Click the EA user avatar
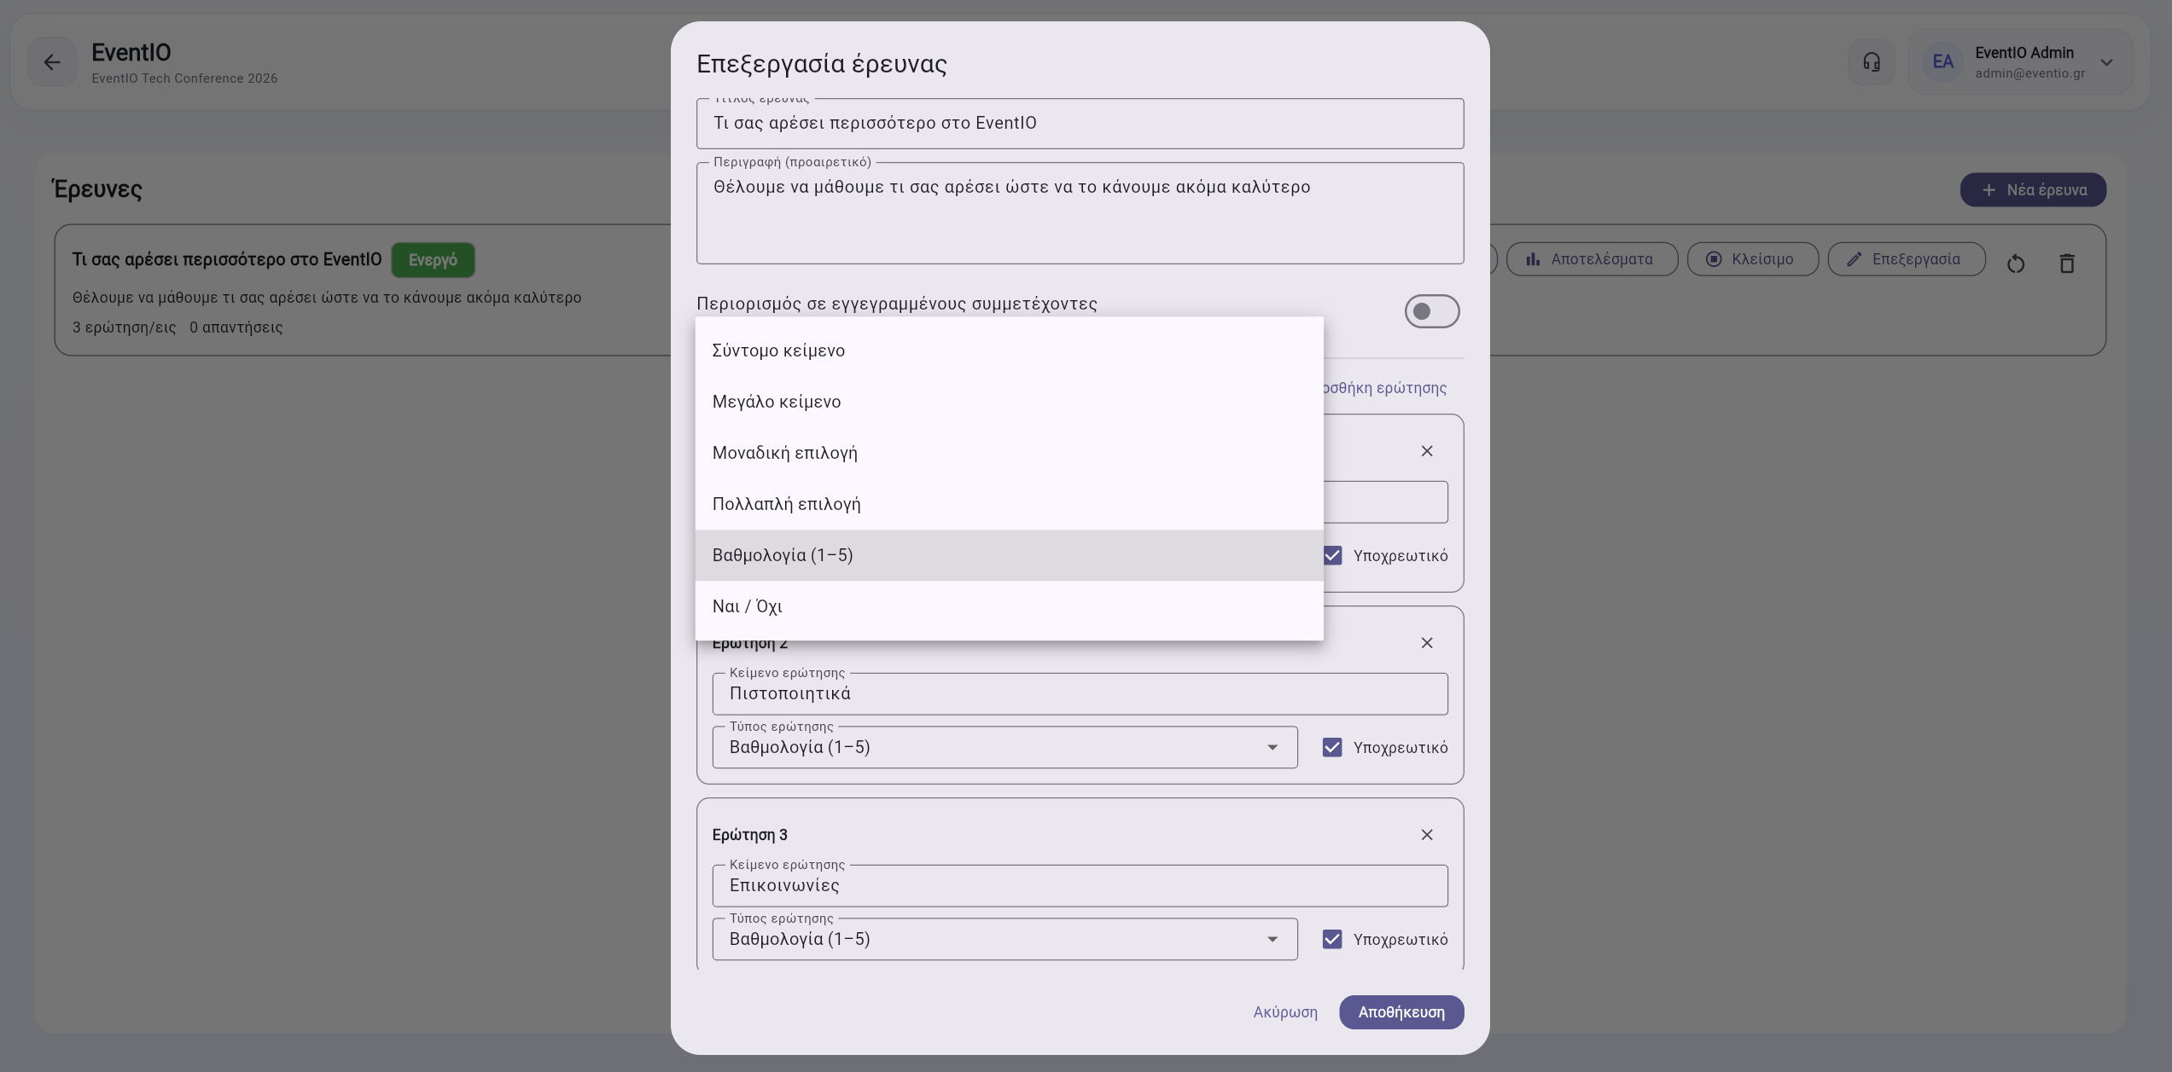This screenshot has height=1072, width=2172. tap(1943, 62)
